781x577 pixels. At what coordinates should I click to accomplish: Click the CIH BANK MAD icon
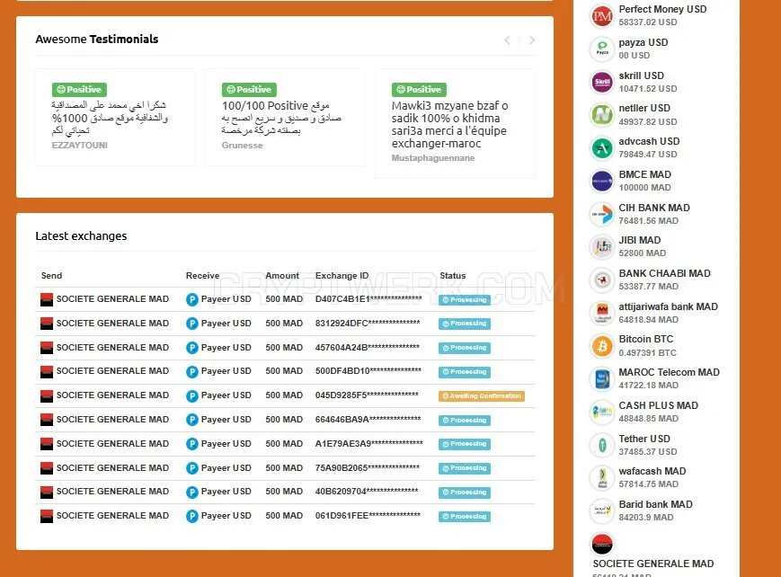pos(602,214)
